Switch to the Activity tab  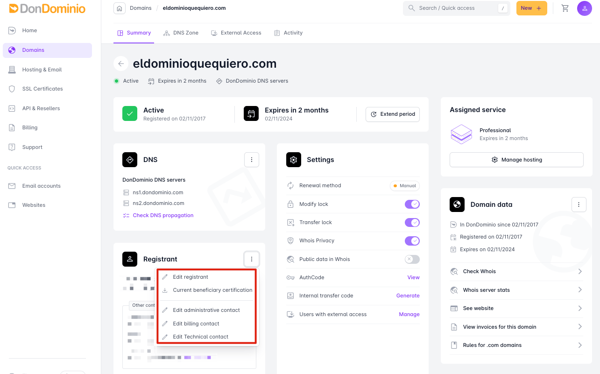pyautogui.click(x=289, y=33)
